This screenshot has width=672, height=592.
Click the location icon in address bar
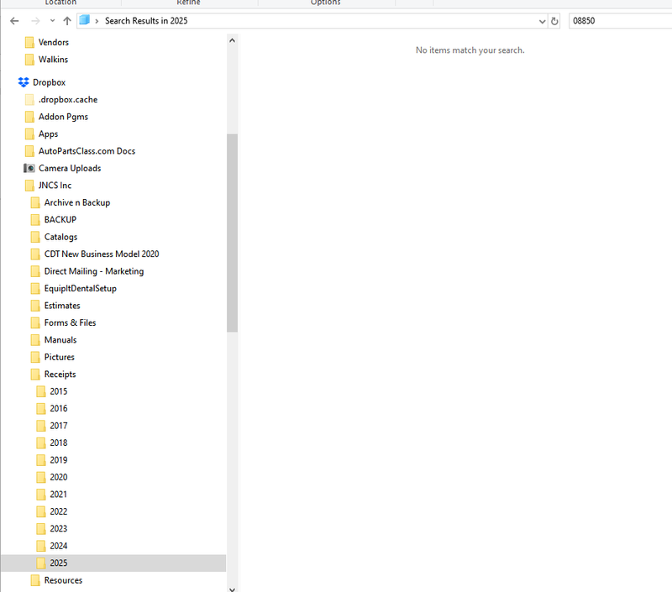tap(85, 20)
